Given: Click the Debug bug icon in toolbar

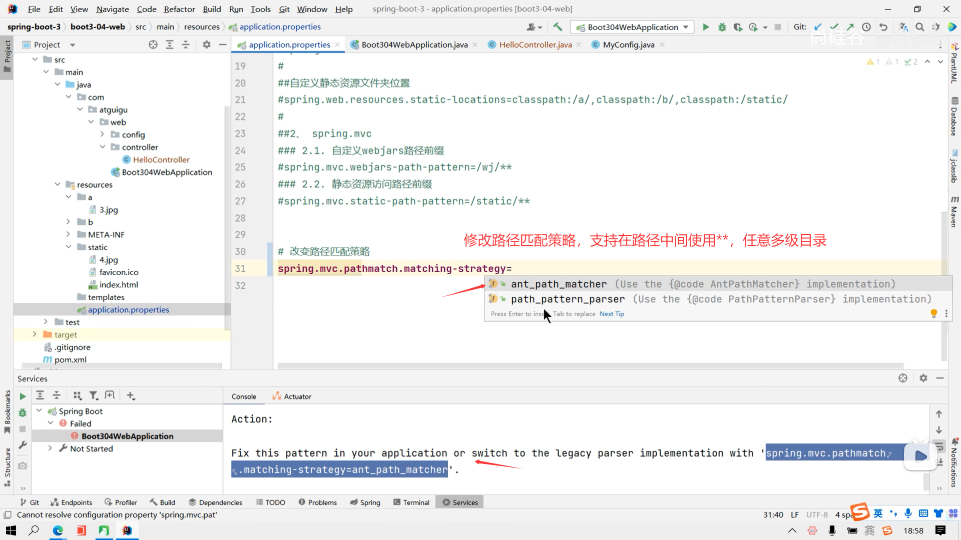Looking at the screenshot, I should click(722, 27).
